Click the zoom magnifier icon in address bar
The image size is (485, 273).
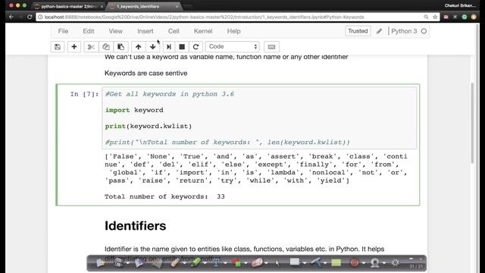point(426,17)
